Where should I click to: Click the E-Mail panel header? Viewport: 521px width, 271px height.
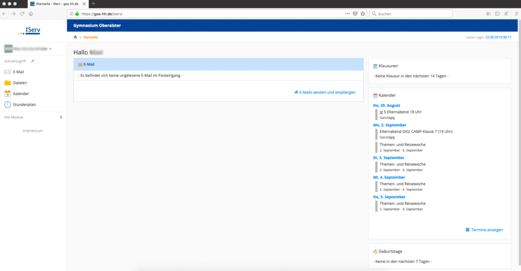pyautogui.click(x=218, y=65)
